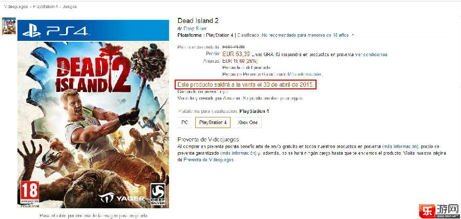Open Más información under Precio de Preventa Garantizado
The height and width of the screenshot is (219, 461).
point(304,74)
